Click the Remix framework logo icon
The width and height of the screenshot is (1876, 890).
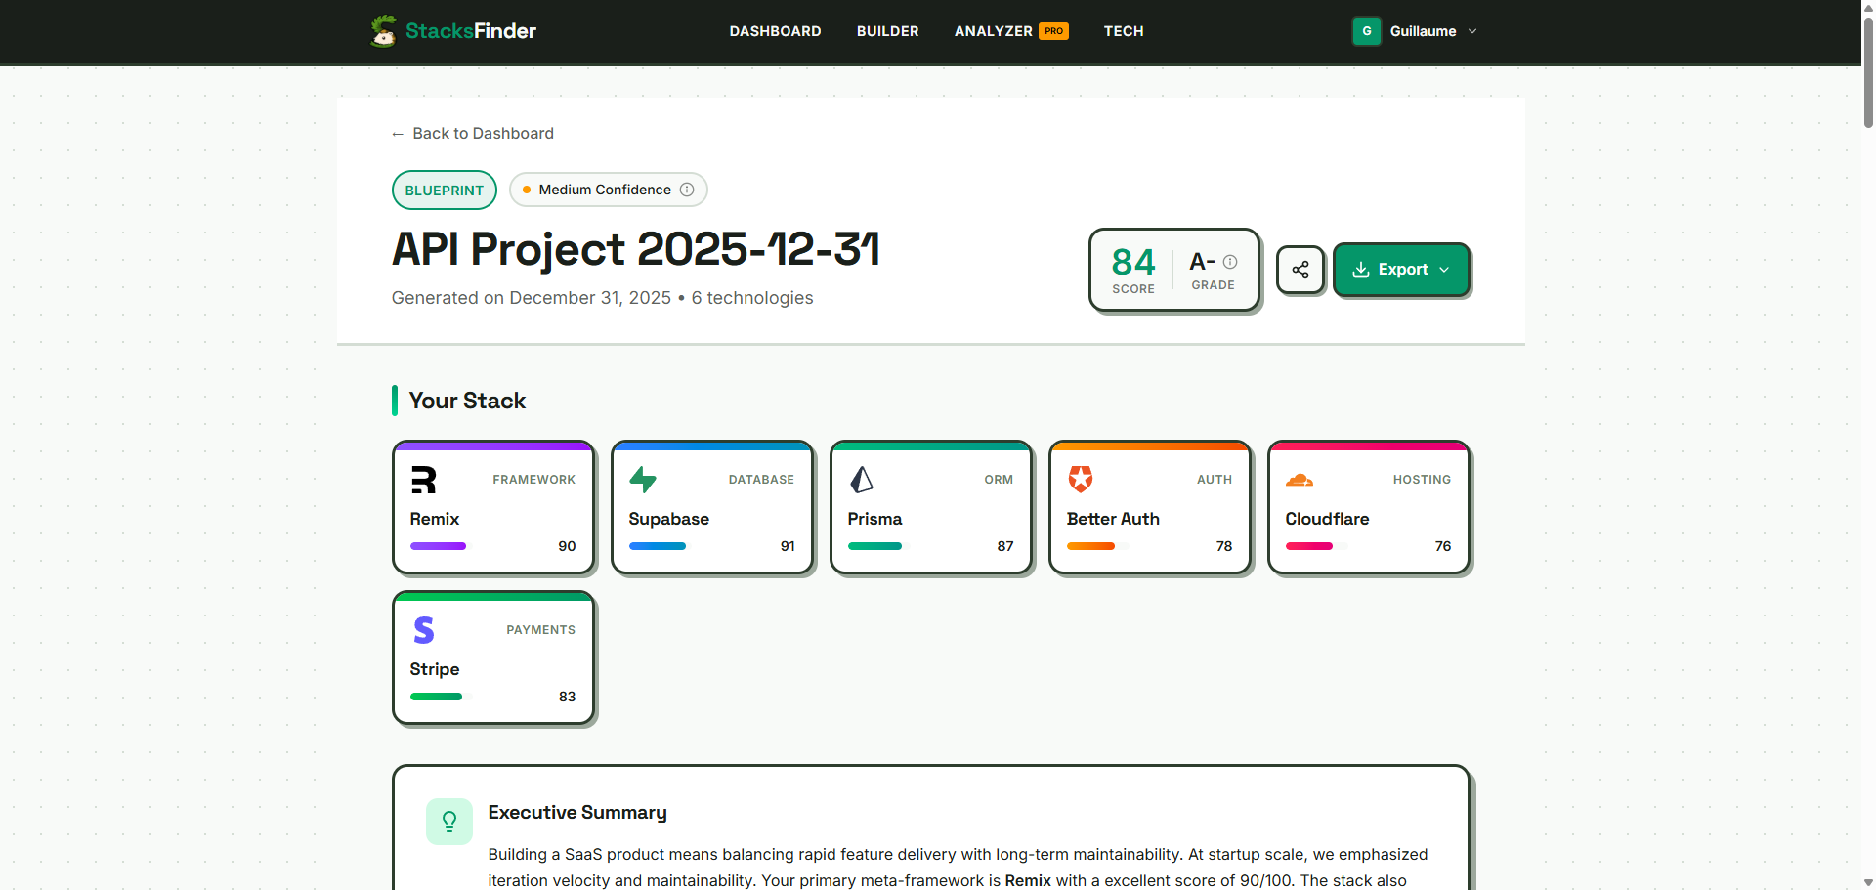click(423, 480)
